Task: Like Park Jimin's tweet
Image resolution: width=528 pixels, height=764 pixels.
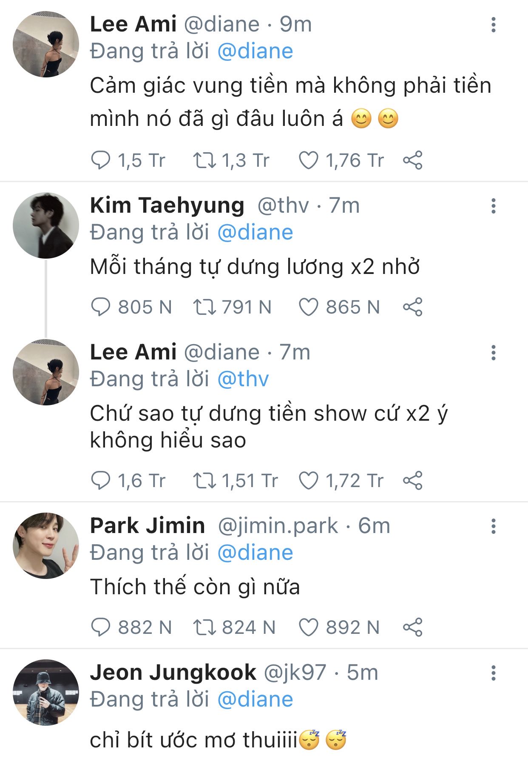Action: (309, 627)
